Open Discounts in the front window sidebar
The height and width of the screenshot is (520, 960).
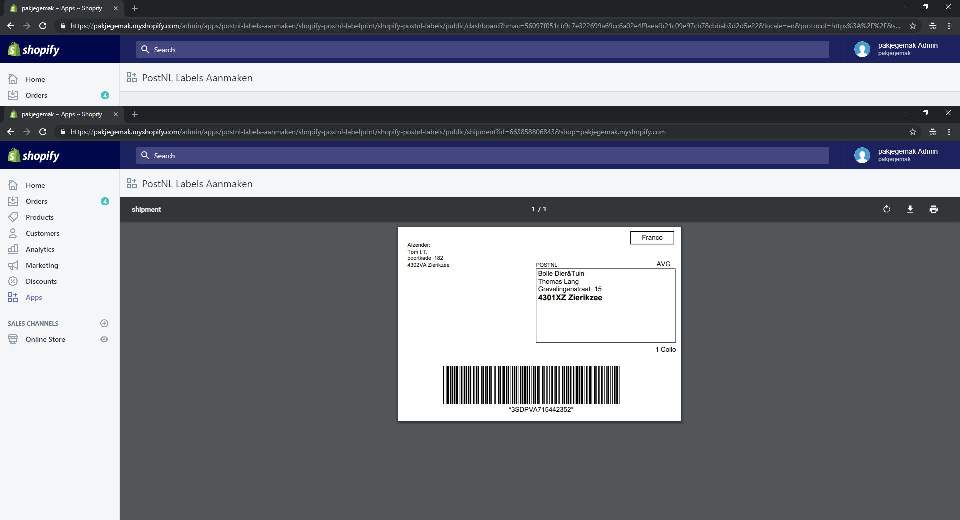tap(41, 281)
